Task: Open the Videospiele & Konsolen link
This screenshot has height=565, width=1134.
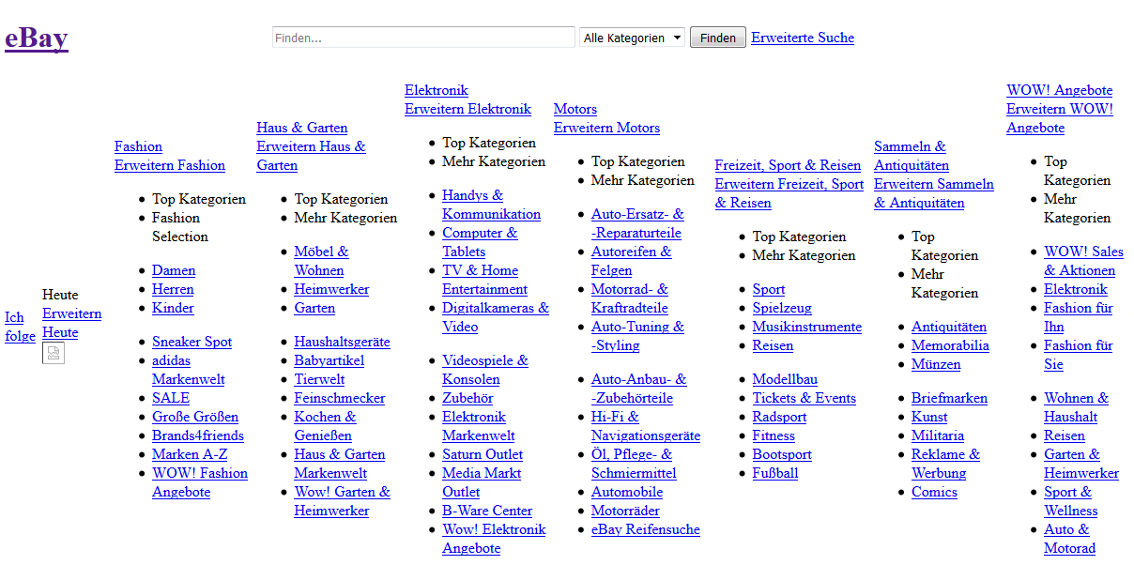Action: pyautogui.click(x=485, y=370)
